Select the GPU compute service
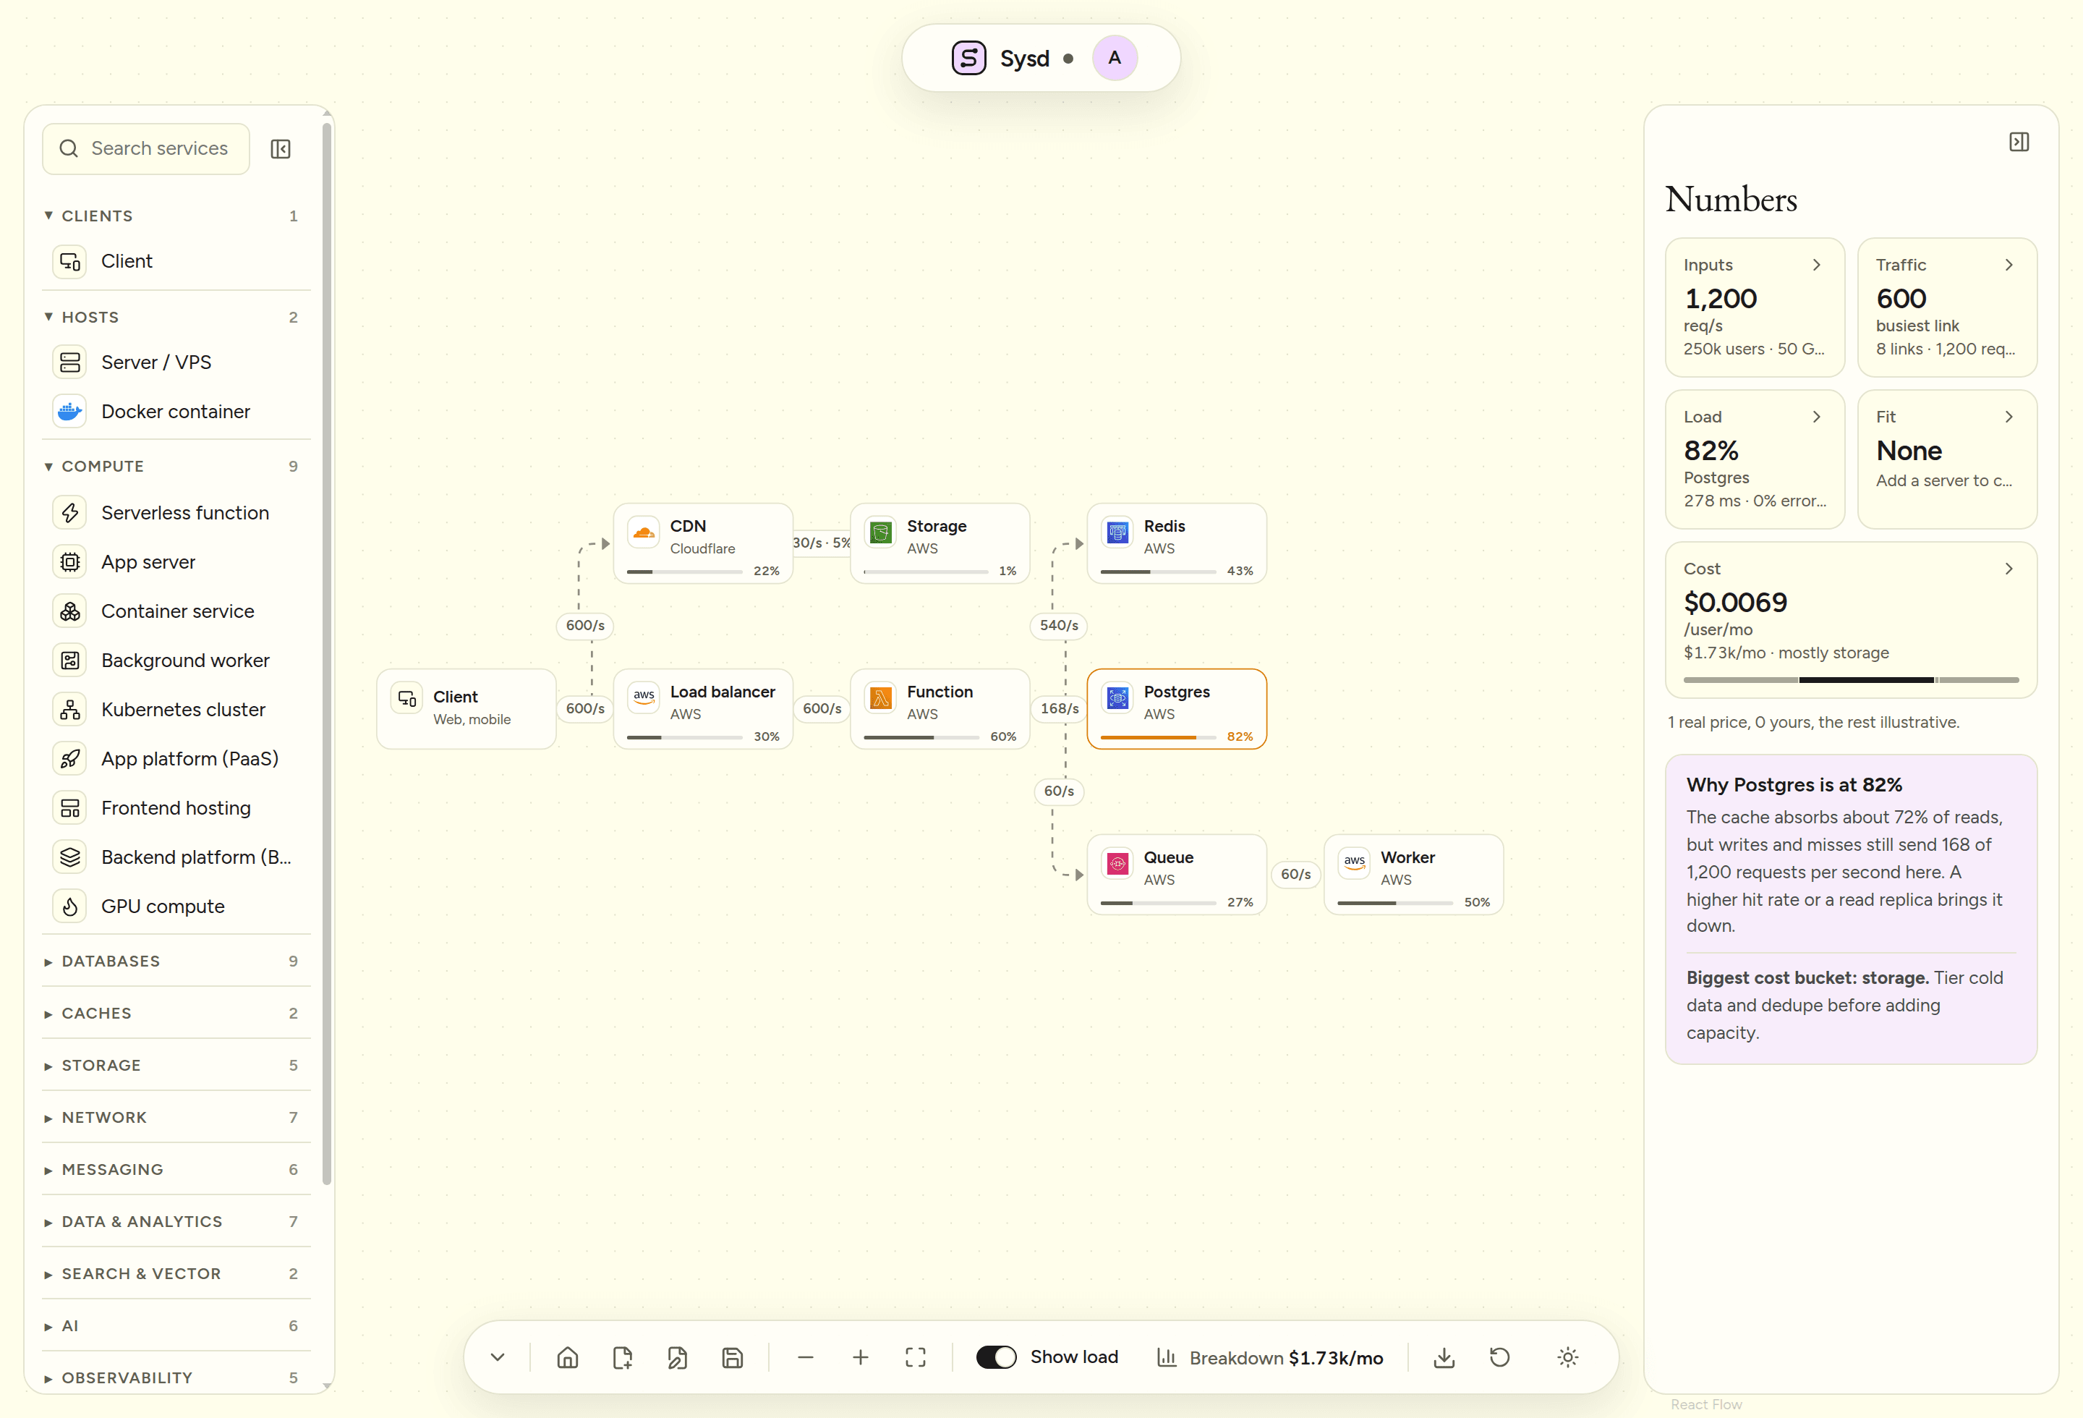This screenshot has height=1418, width=2083. point(176,907)
